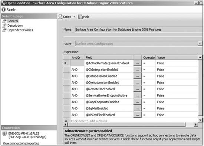
Task: Click the operator cell for @AdHocRemoteQueriesEnabled
Action: coord(149,63)
